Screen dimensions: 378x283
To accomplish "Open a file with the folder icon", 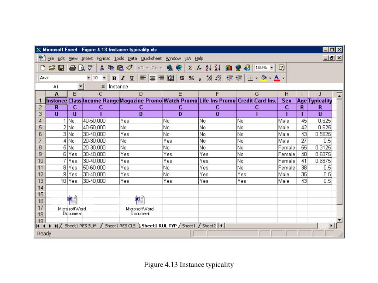I will coord(52,68).
